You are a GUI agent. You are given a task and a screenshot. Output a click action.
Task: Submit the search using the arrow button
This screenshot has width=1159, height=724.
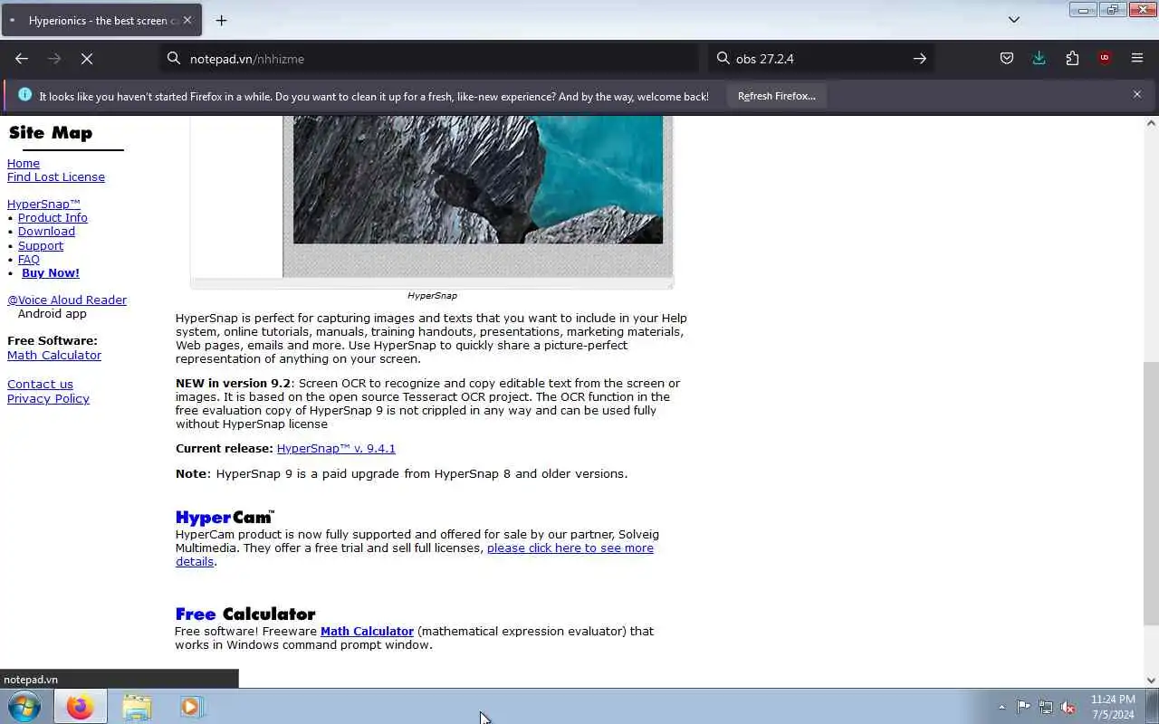(x=920, y=59)
